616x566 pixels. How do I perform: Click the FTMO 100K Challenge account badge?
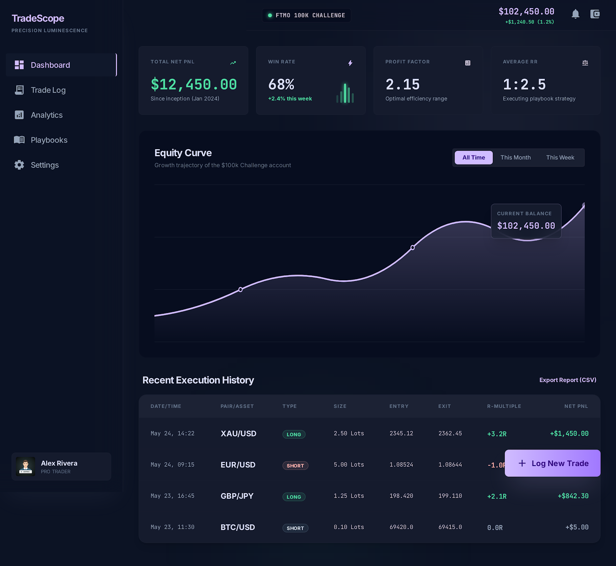click(x=306, y=15)
